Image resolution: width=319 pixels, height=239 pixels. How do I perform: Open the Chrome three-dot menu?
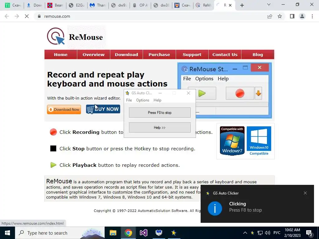coord(312,16)
